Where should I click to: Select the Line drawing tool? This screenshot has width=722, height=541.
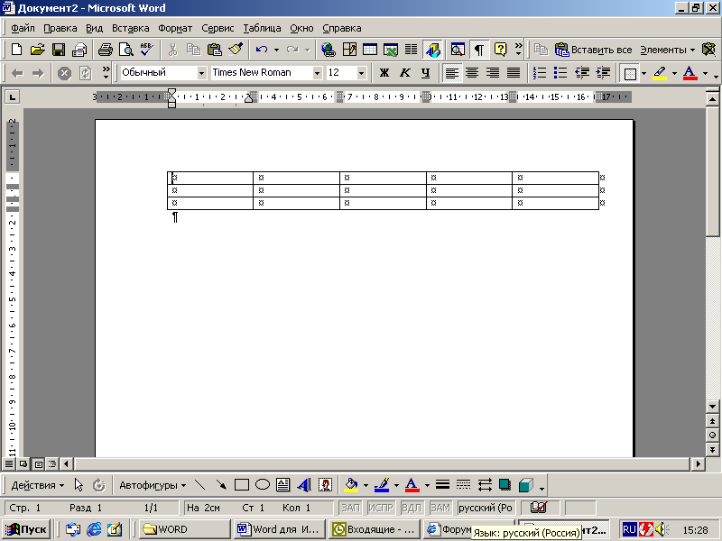click(x=199, y=485)
